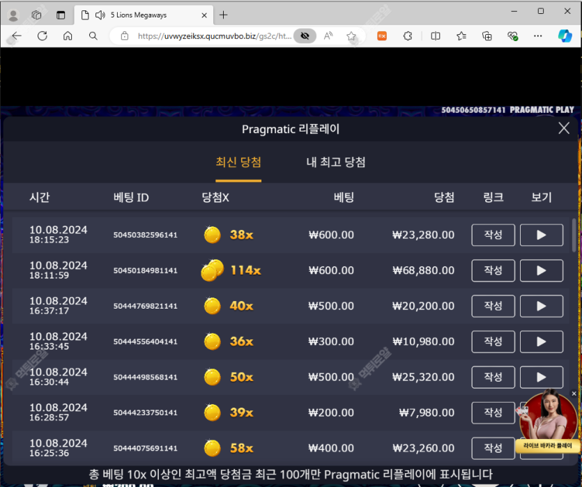The width and height of the screenshot is (582, 487).
Task: View site information lock icon
Action: (125, 36)
